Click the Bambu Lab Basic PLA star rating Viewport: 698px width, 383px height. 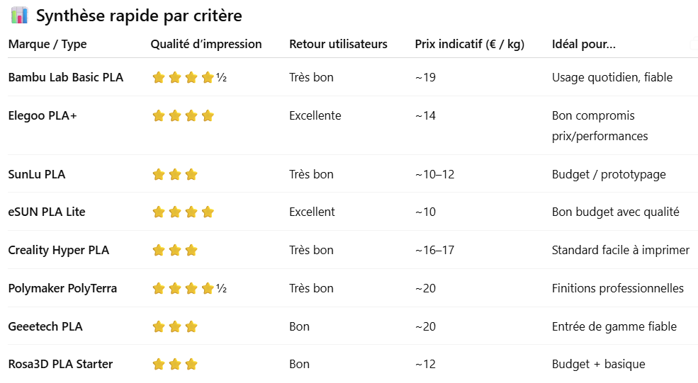(189, 78)
